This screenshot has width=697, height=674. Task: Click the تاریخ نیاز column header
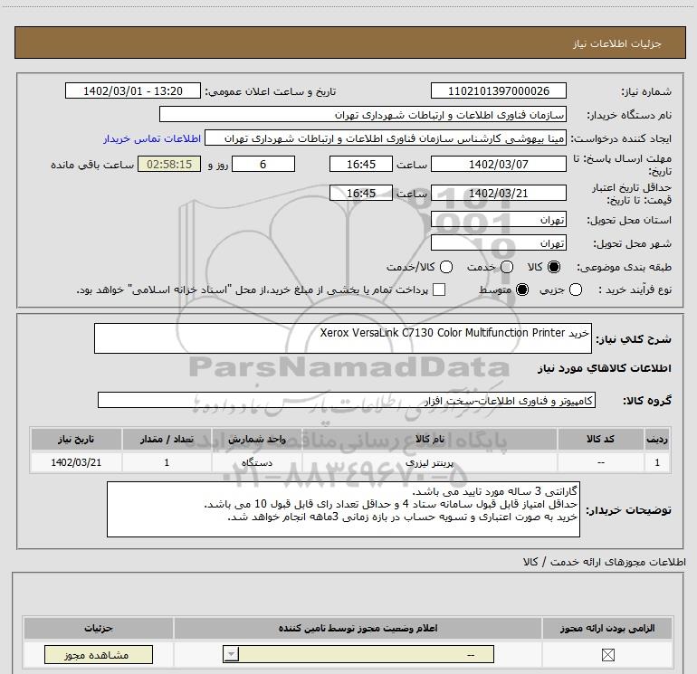point(76,439)
